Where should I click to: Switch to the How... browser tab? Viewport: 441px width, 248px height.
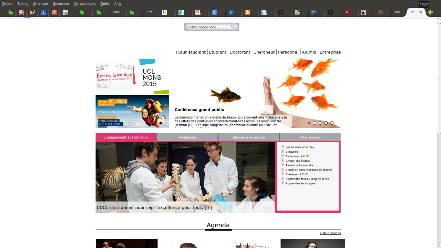pyautogui.click(x=118, y=12)
